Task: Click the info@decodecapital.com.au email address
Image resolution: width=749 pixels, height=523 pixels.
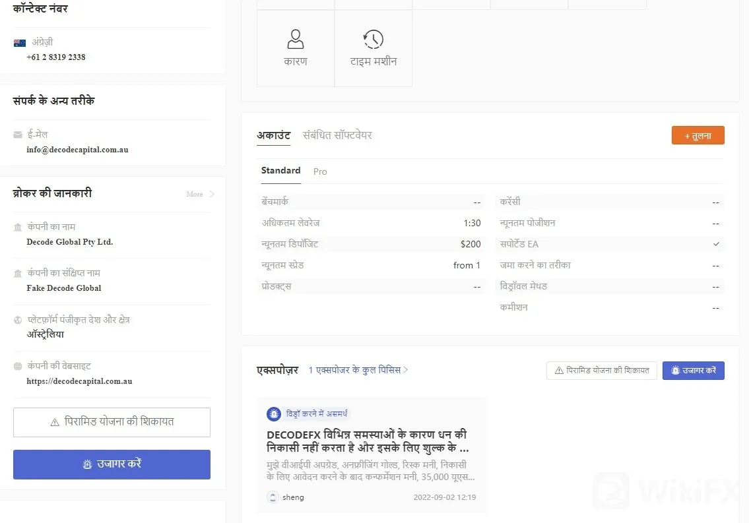Action: point(77,150)
